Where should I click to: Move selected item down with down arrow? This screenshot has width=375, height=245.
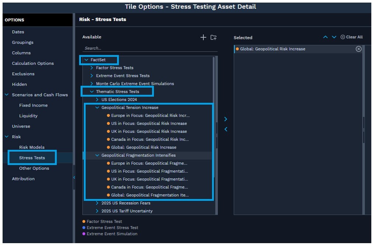(x=334, y=37)
